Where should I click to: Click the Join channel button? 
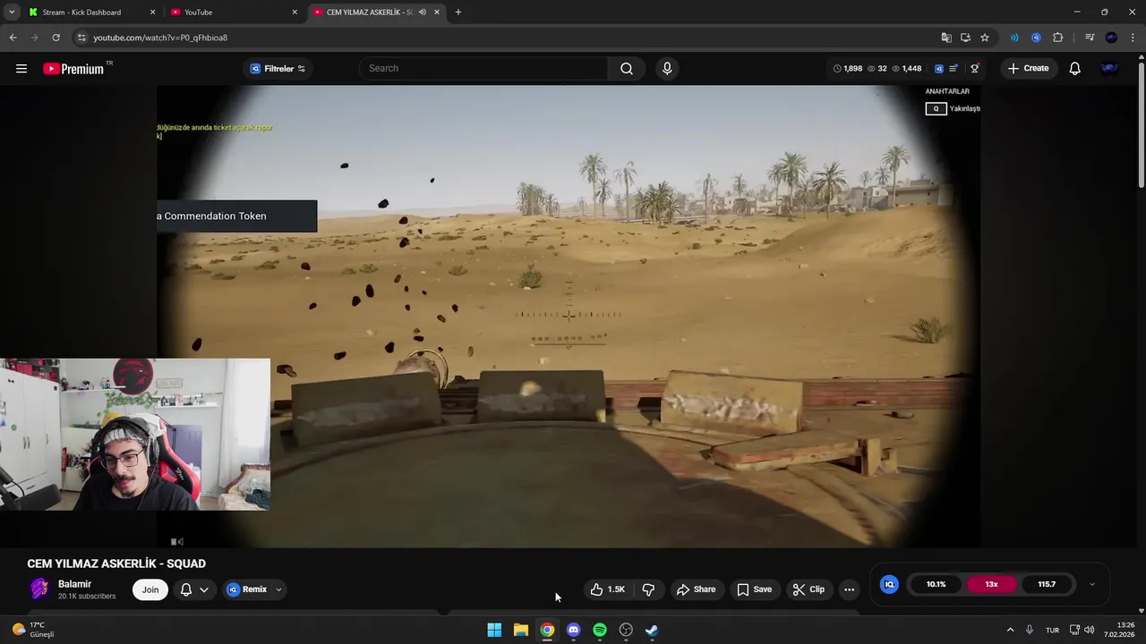pos(150,589)
